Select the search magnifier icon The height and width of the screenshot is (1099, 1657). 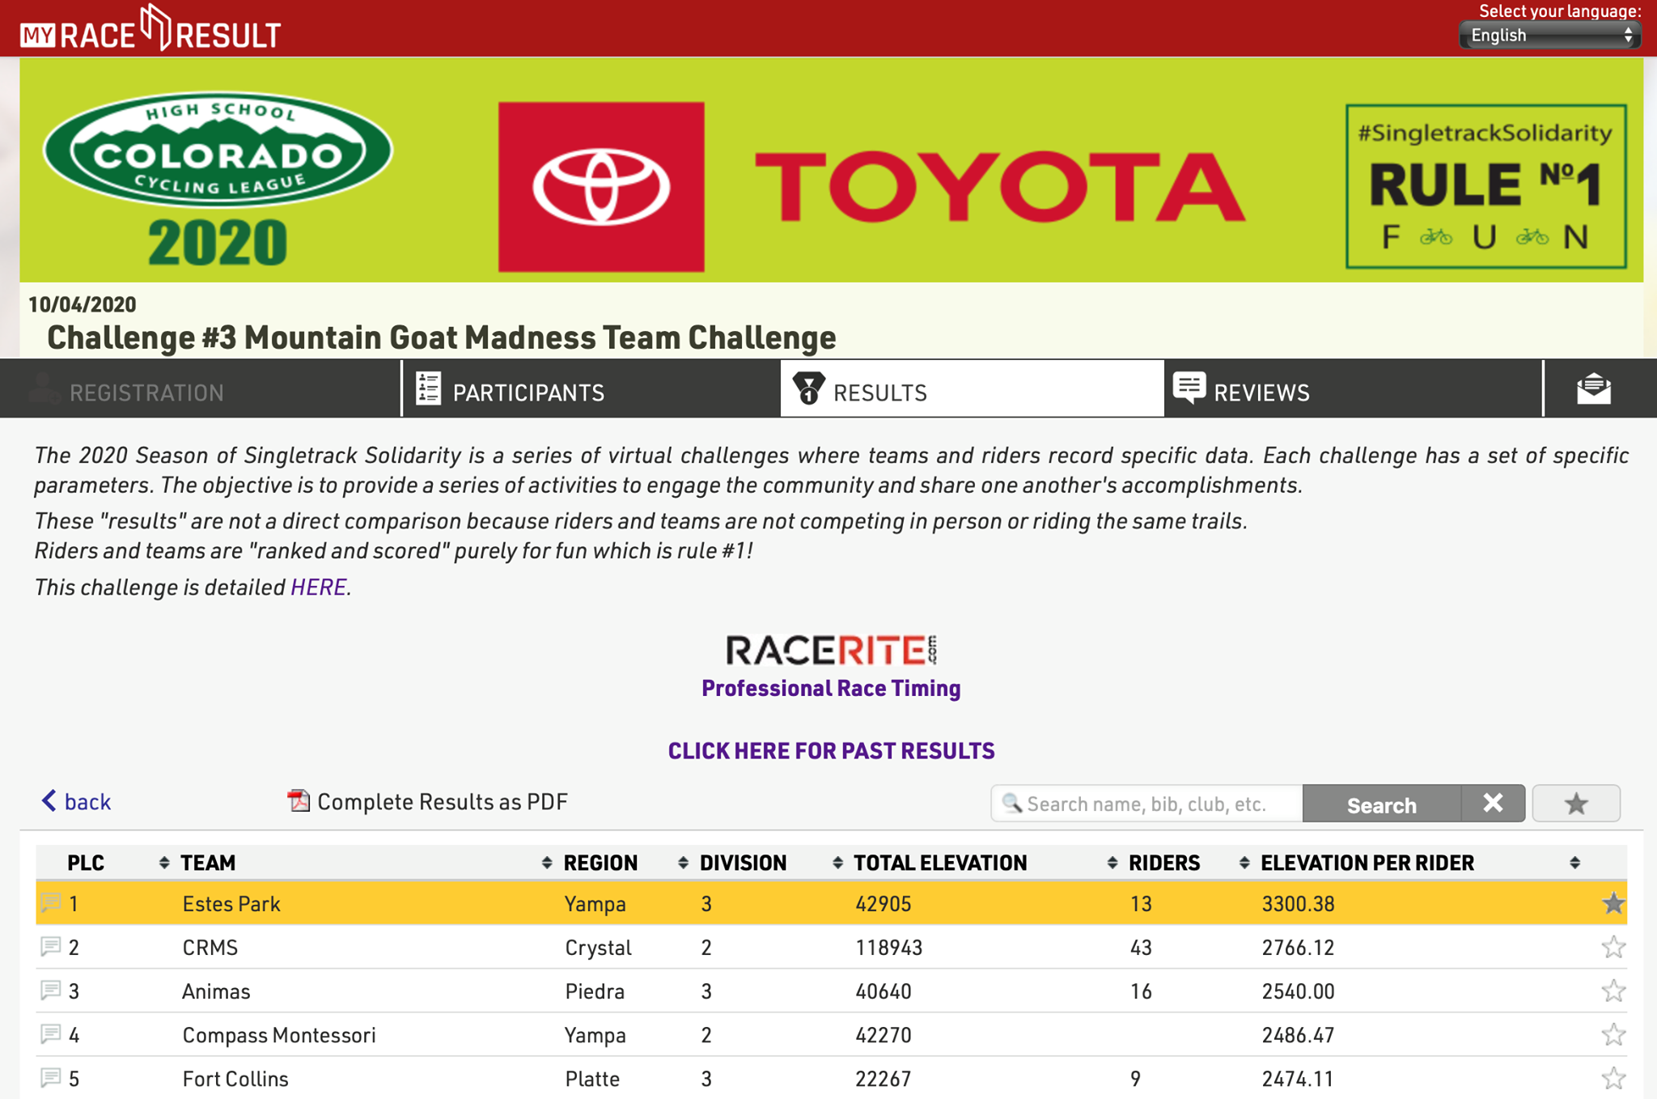pos(1011,803)
